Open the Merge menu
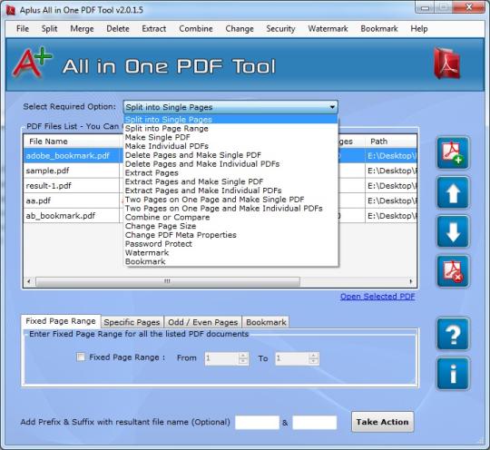The height and width of the screenshot is (450, 490). (82, 29)
